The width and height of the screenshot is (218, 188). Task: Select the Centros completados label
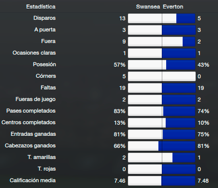29,122
